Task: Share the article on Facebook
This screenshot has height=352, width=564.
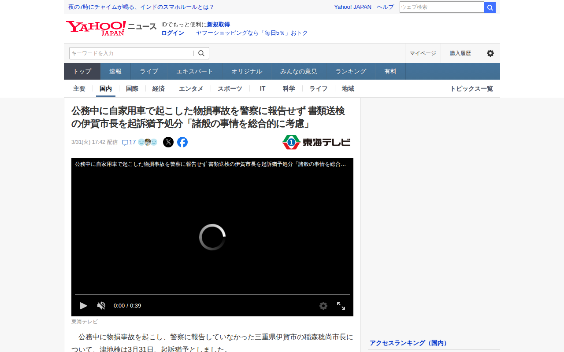Action: (x=182, y=142)
